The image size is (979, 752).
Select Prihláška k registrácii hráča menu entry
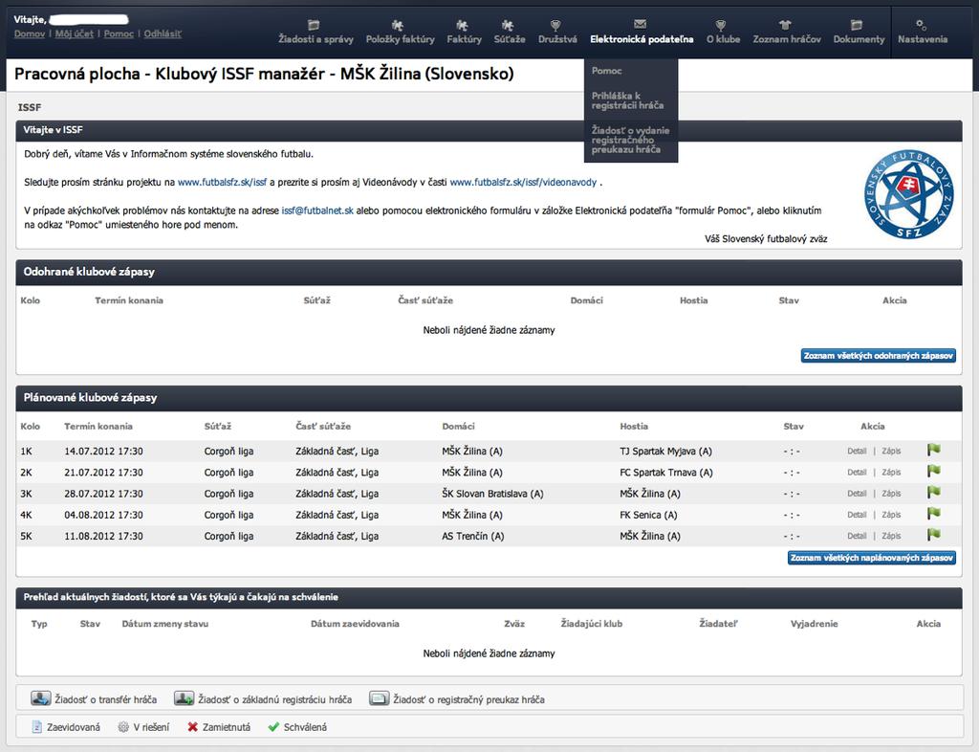pos(627,100)
